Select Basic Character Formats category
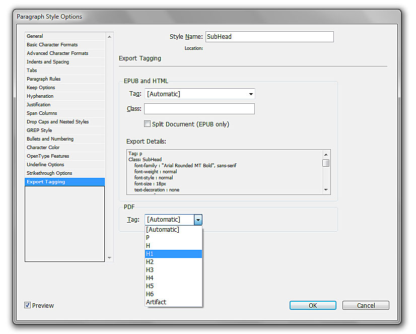Image resolution: width=416 pixels, height=334 pixels. [65, 44]
